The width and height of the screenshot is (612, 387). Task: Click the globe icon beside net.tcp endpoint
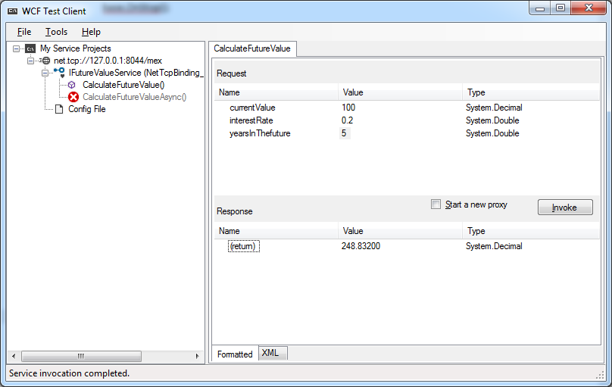coord(45,61)
